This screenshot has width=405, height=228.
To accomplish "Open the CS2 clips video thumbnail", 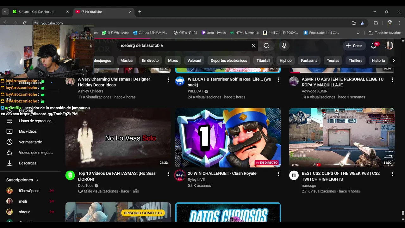I will point(342,138).
